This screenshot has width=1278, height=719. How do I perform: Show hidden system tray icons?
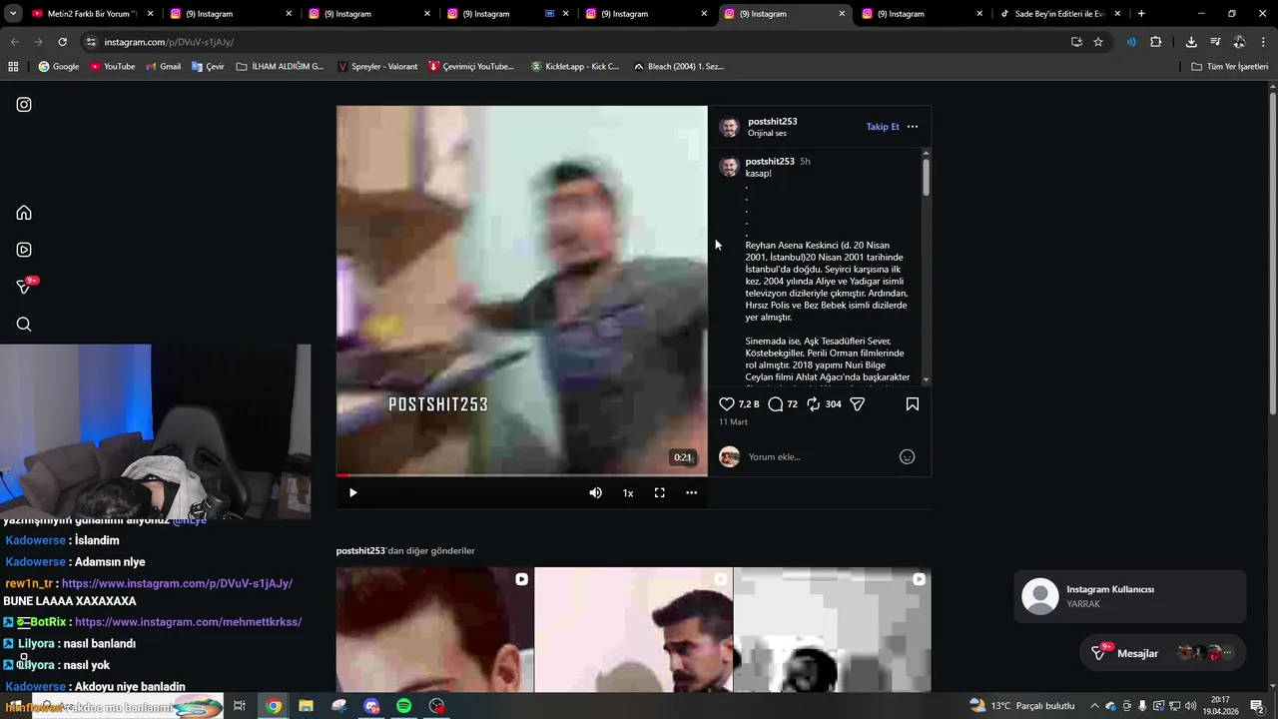pyautogui.click(x=1094, y=706)
